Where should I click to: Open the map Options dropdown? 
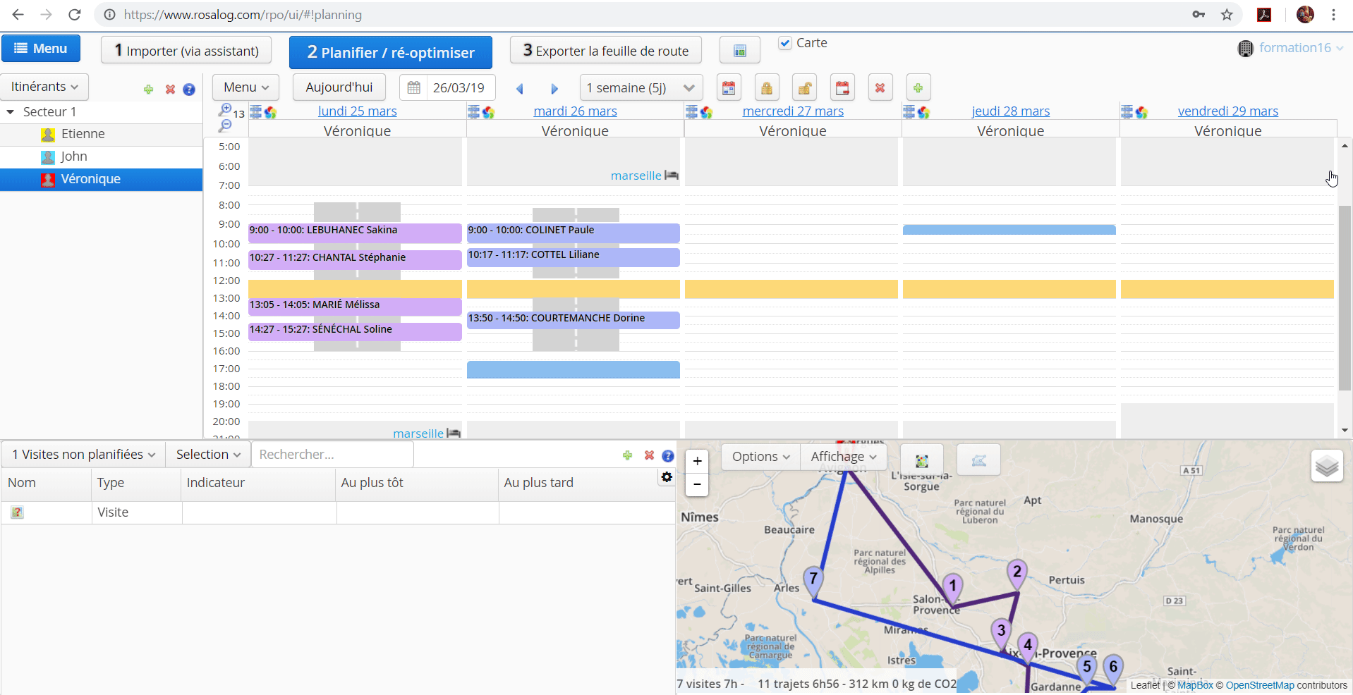760,457
